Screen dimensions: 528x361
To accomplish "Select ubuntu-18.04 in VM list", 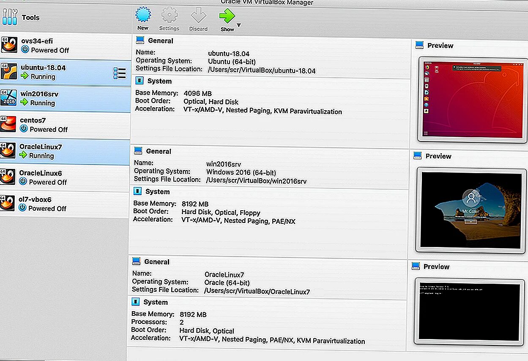I will point(65,72).
